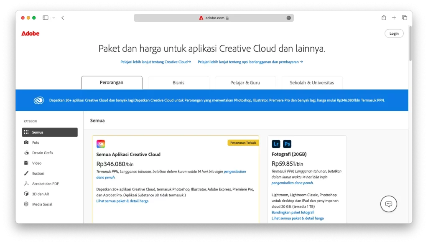Open pengembalian dana penuh link in Creative Cloud card
This screenshot has height=244, width=428.
click(x=171, y=174)
